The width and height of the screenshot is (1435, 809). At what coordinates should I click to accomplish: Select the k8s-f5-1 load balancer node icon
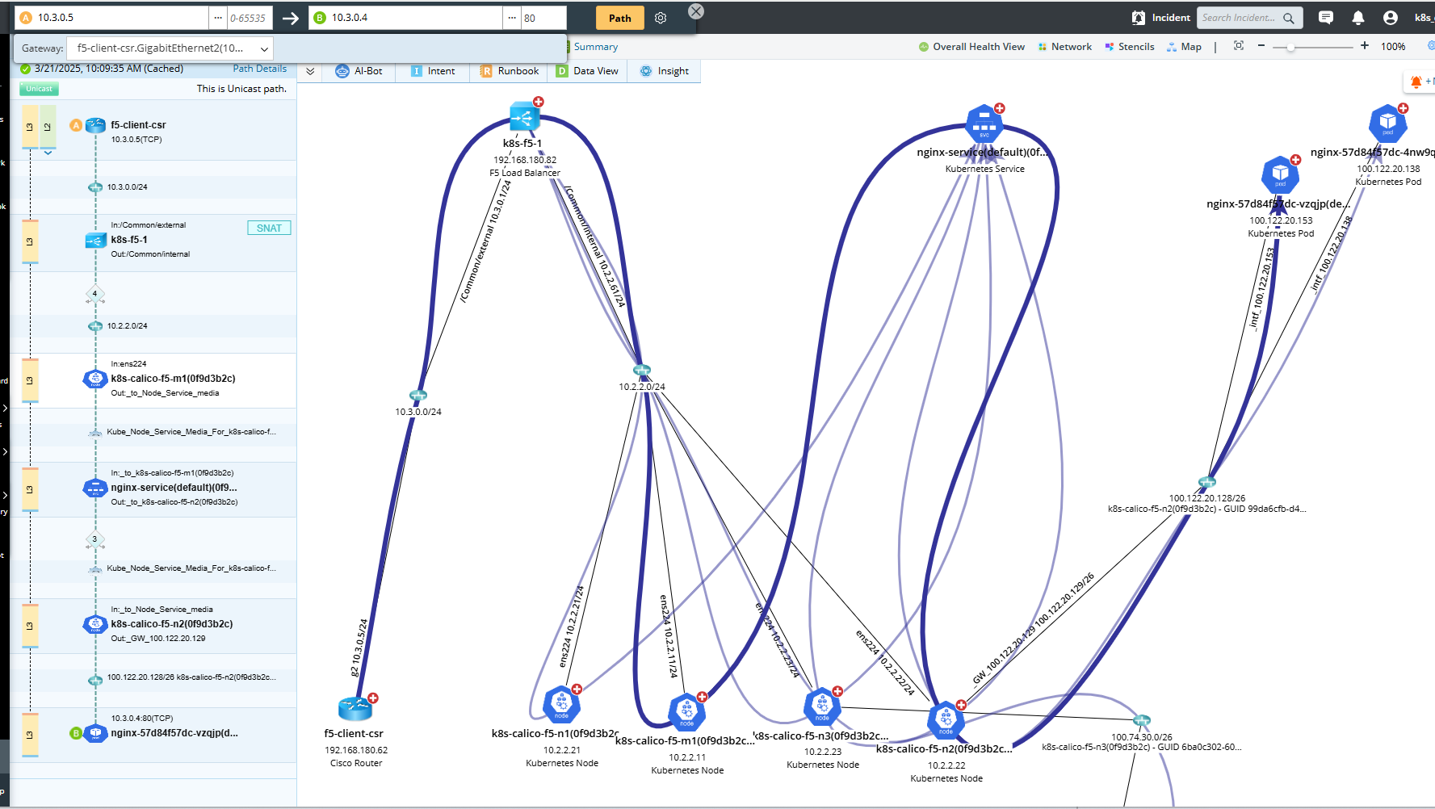coord(524,119)
